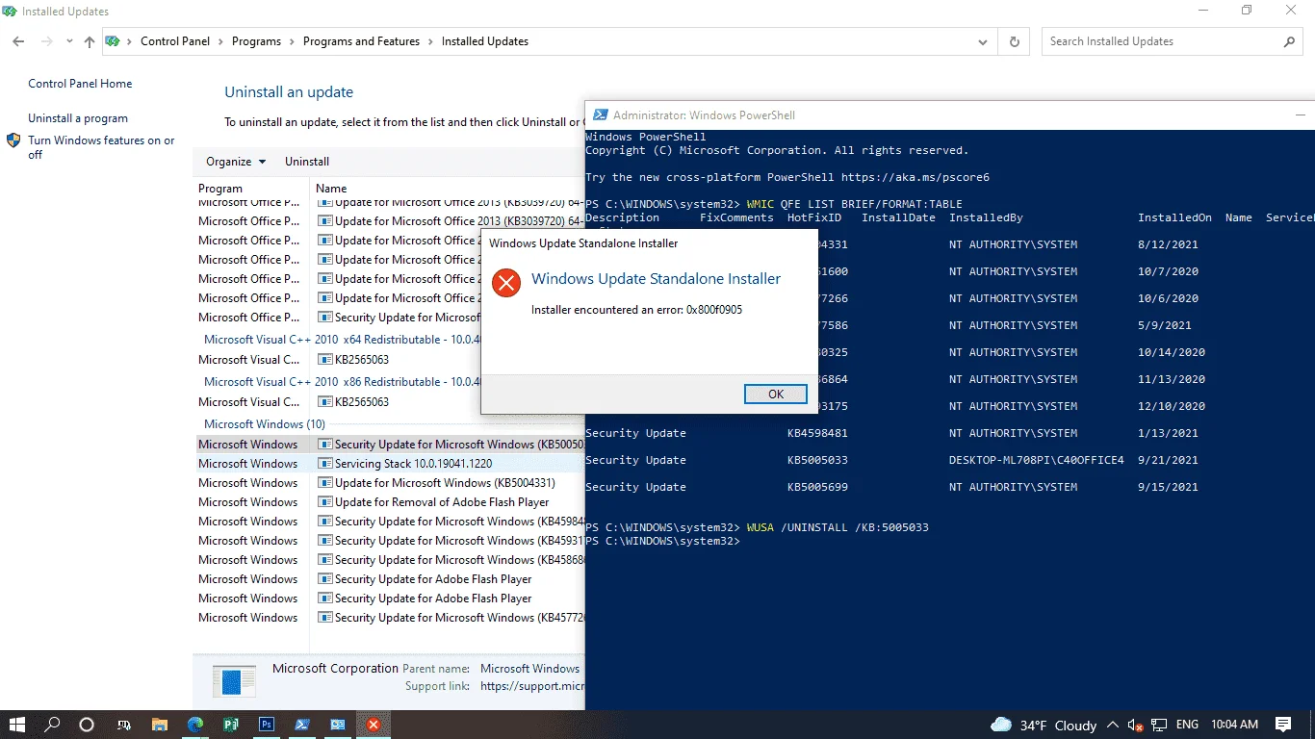Viewport: 1315px width, 739px height.
Task: Open the Windows Start menu
Action: pyautogui.click(x=17, y=725)
